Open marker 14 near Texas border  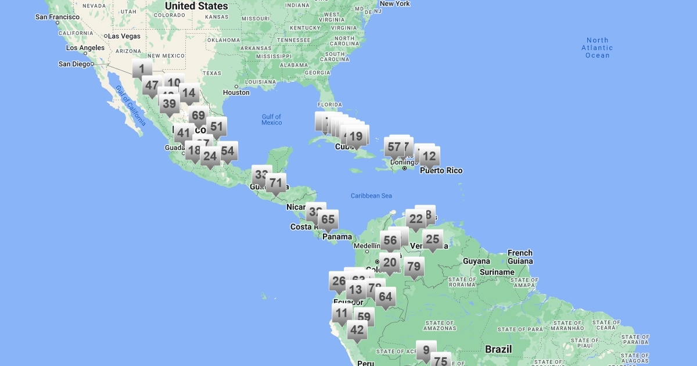pyautogui.click(x=189, y=93)
